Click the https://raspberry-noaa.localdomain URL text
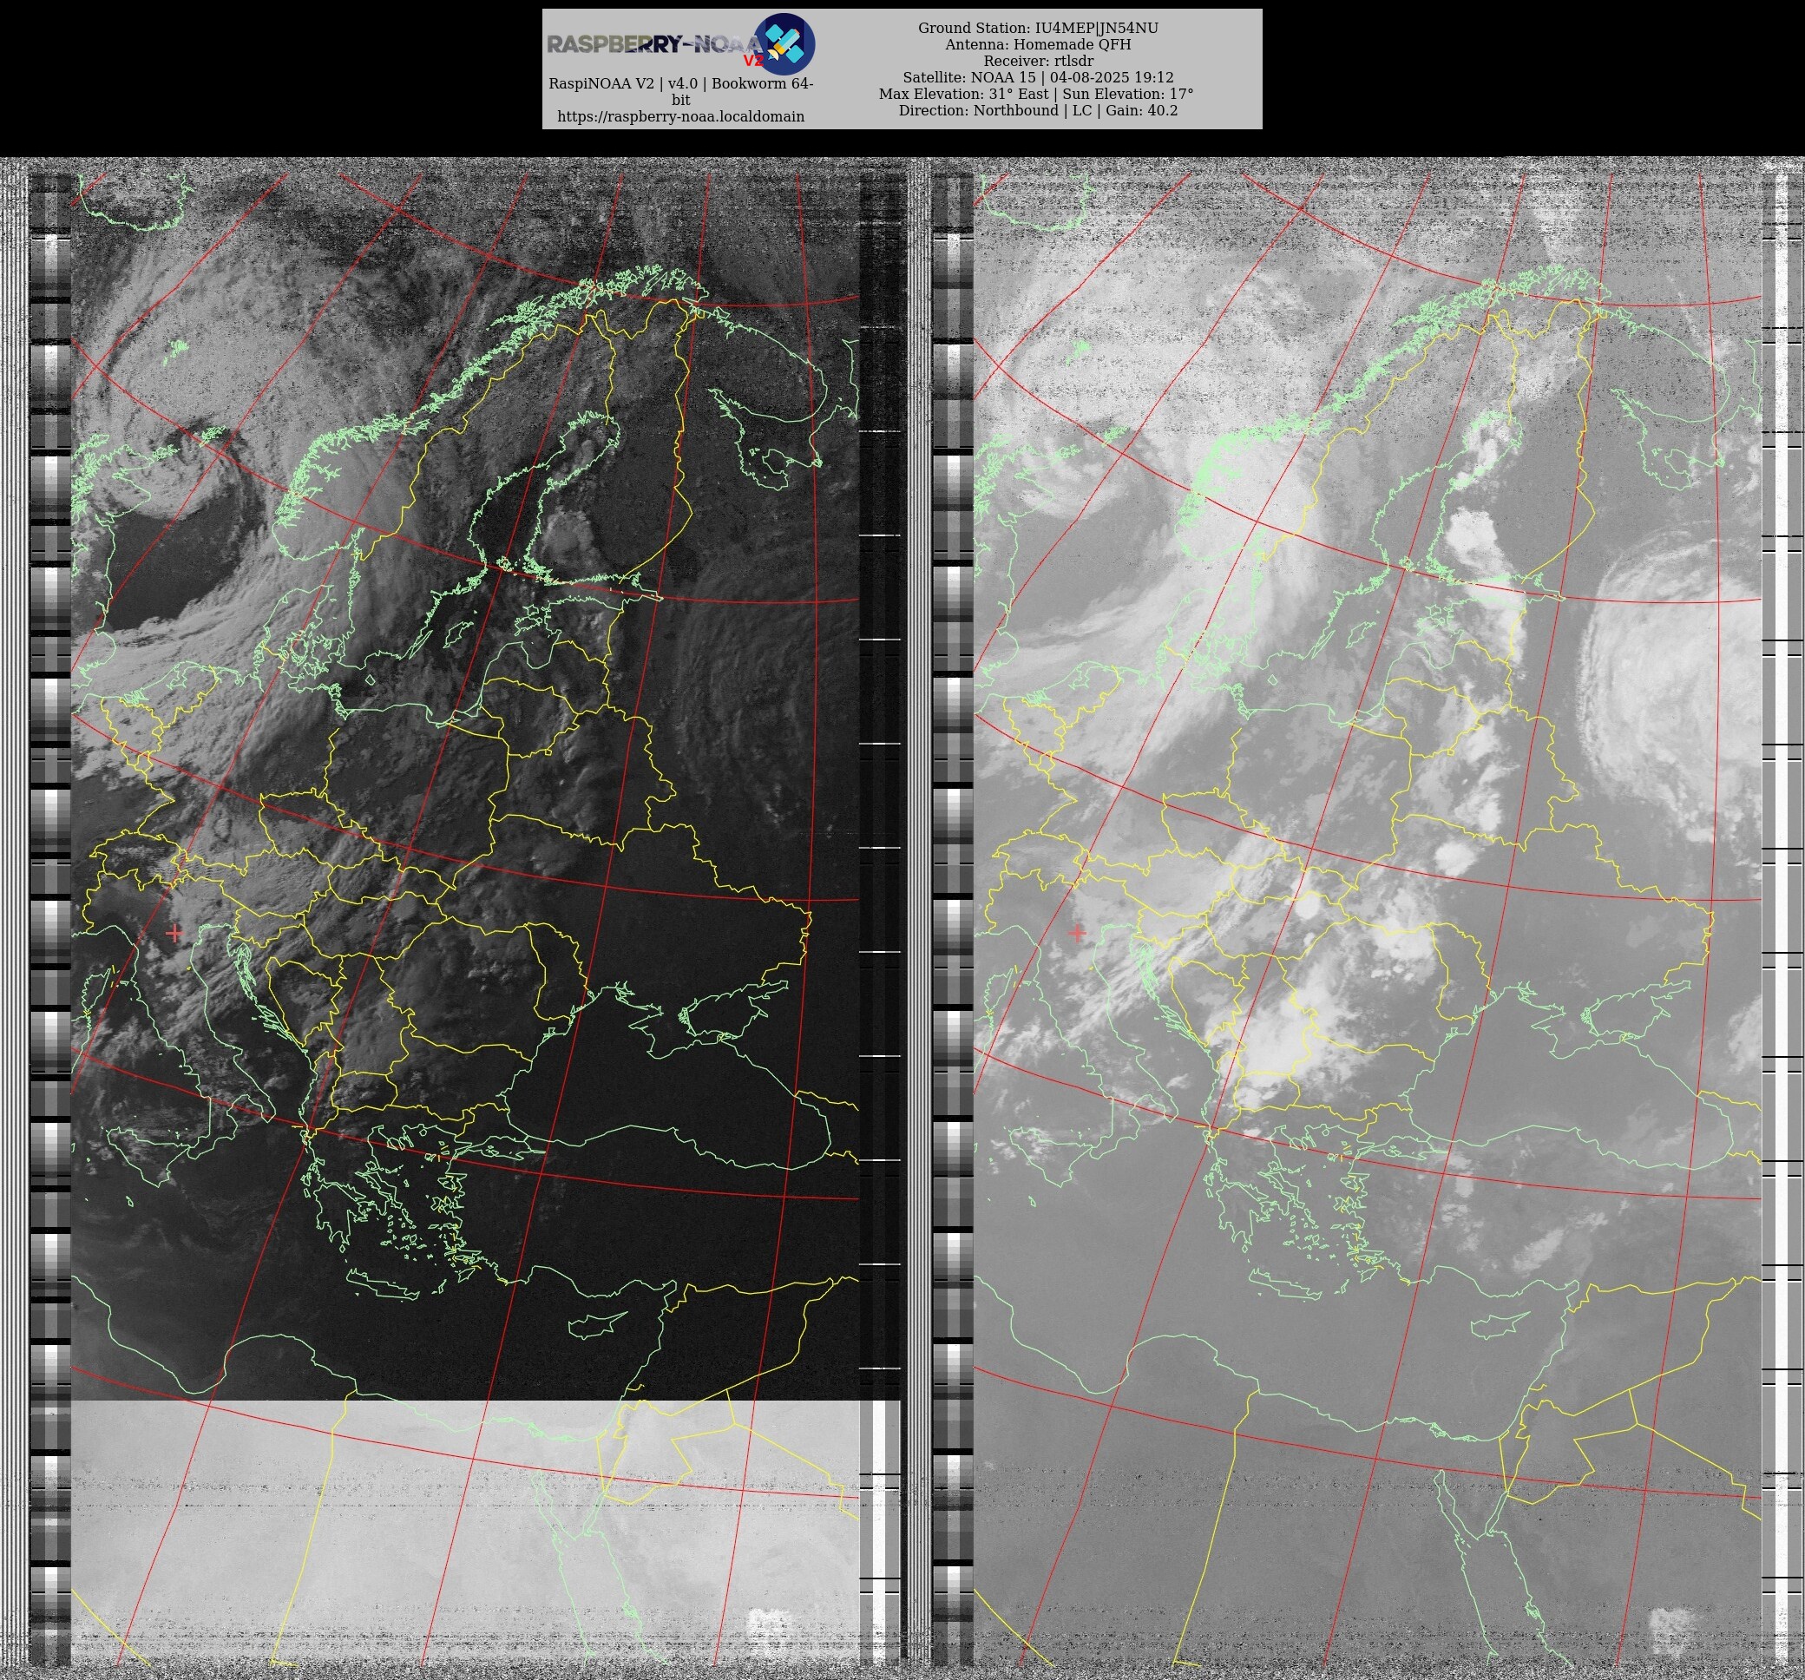Image resolution: width=1805 pixels, height=1680 pixels. click(x=681, y=116)
